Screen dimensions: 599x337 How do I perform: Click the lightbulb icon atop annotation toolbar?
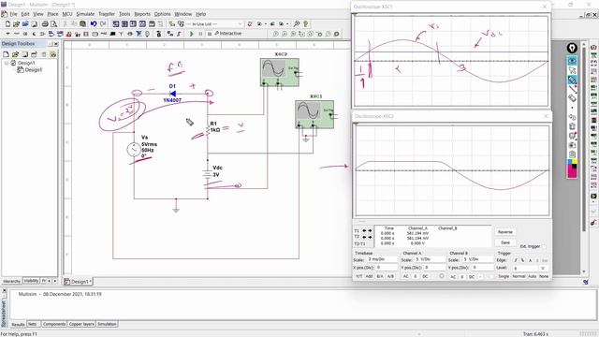click(572, 48)
